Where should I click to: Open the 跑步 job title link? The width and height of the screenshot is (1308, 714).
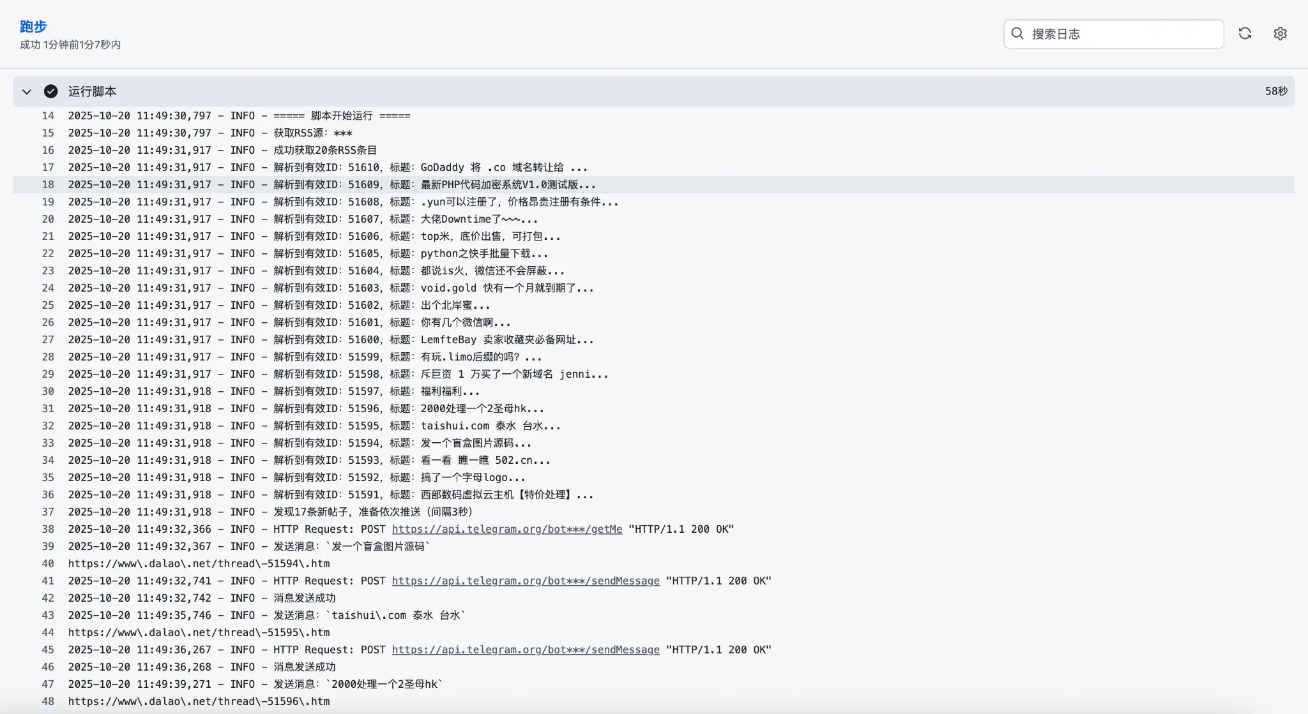33,26
